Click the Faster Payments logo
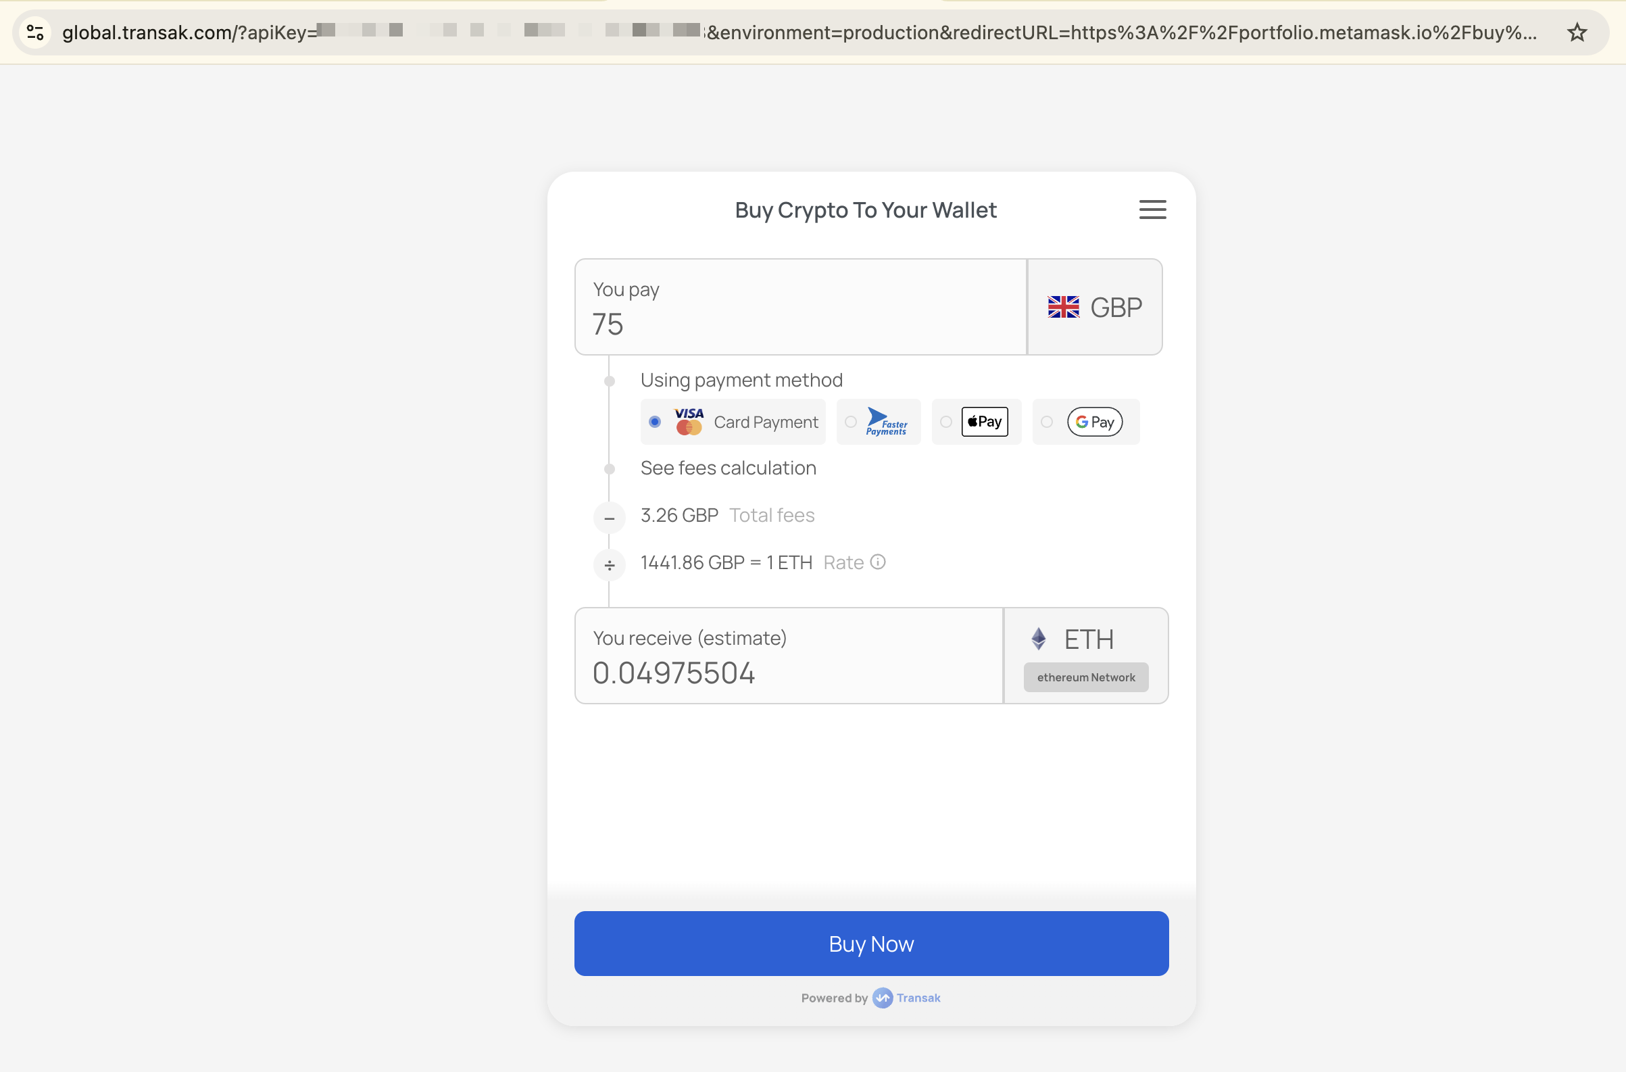 pos(886,421)
